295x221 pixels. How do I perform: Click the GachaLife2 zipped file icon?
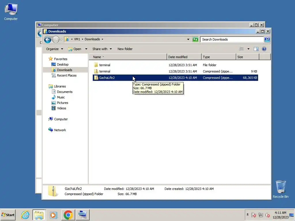coord(96,78)
